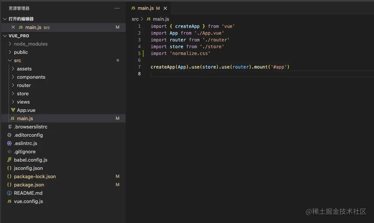Open .gitignore file
This screenshot has width=374, height=223.
coord(25,151)
